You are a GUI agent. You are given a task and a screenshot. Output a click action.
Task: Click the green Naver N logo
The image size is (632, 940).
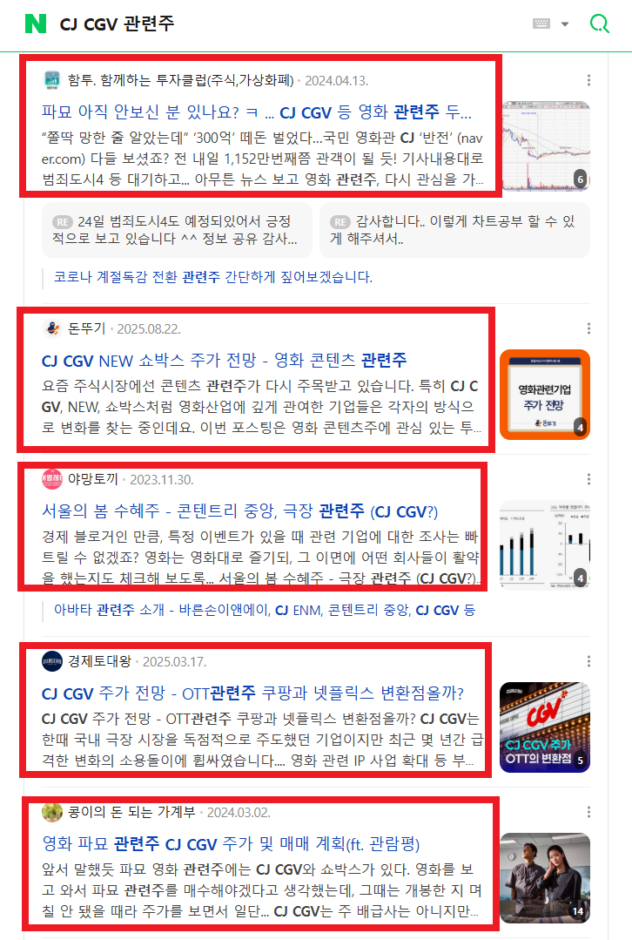coord(36,24)
